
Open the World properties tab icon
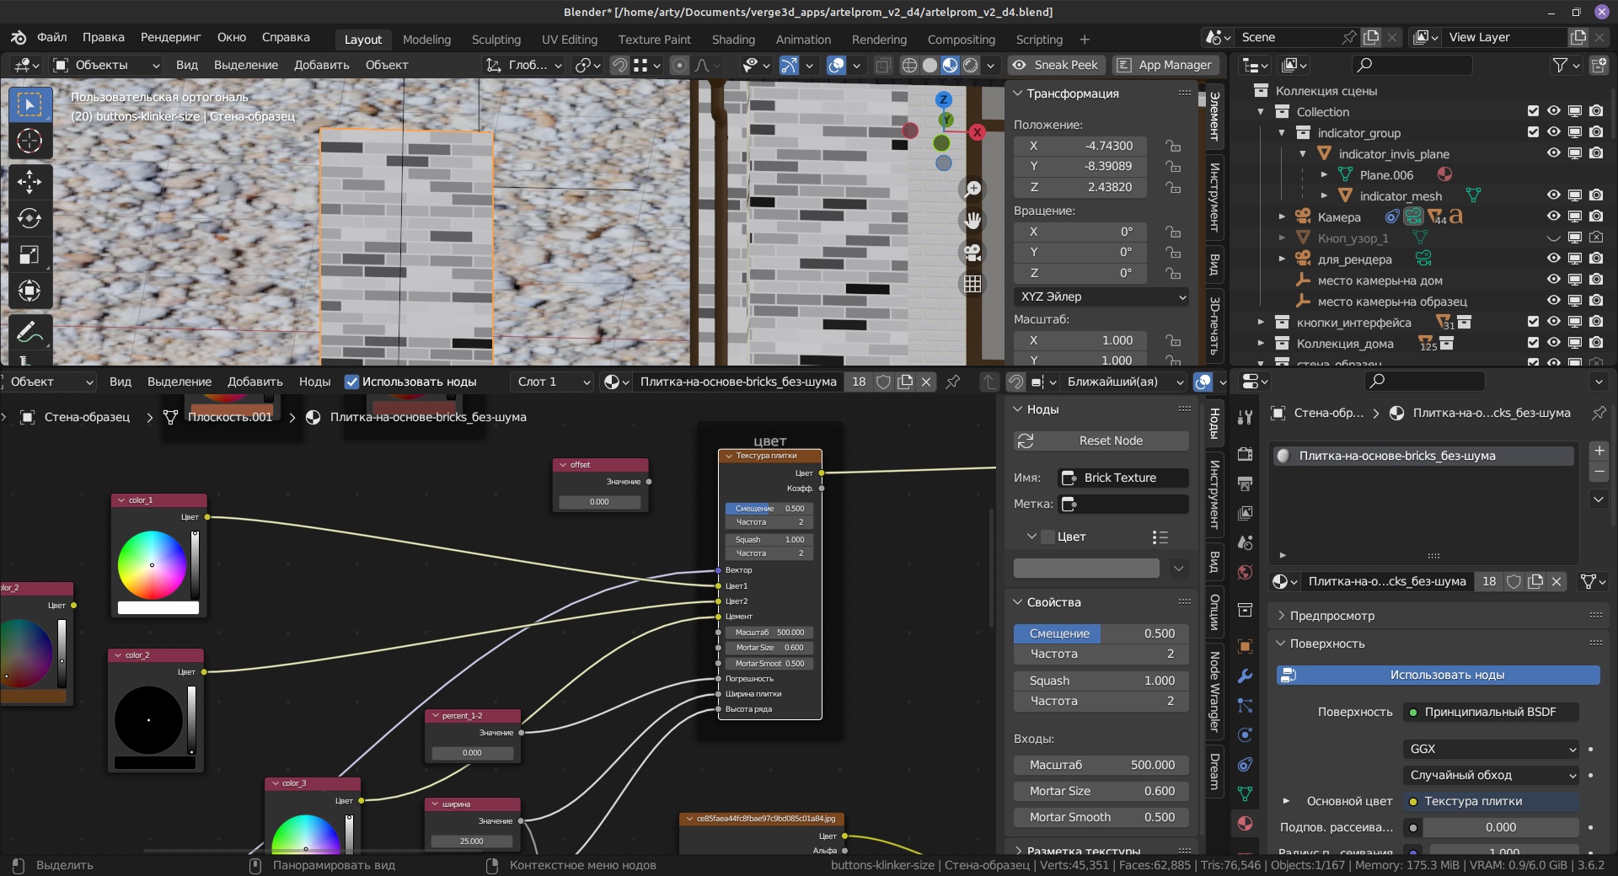(1245, 573)
